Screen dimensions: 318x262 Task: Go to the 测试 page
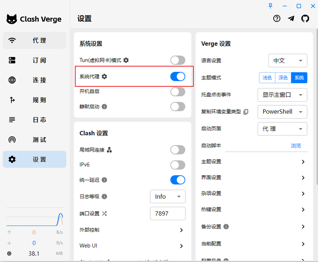pos(34,140)
